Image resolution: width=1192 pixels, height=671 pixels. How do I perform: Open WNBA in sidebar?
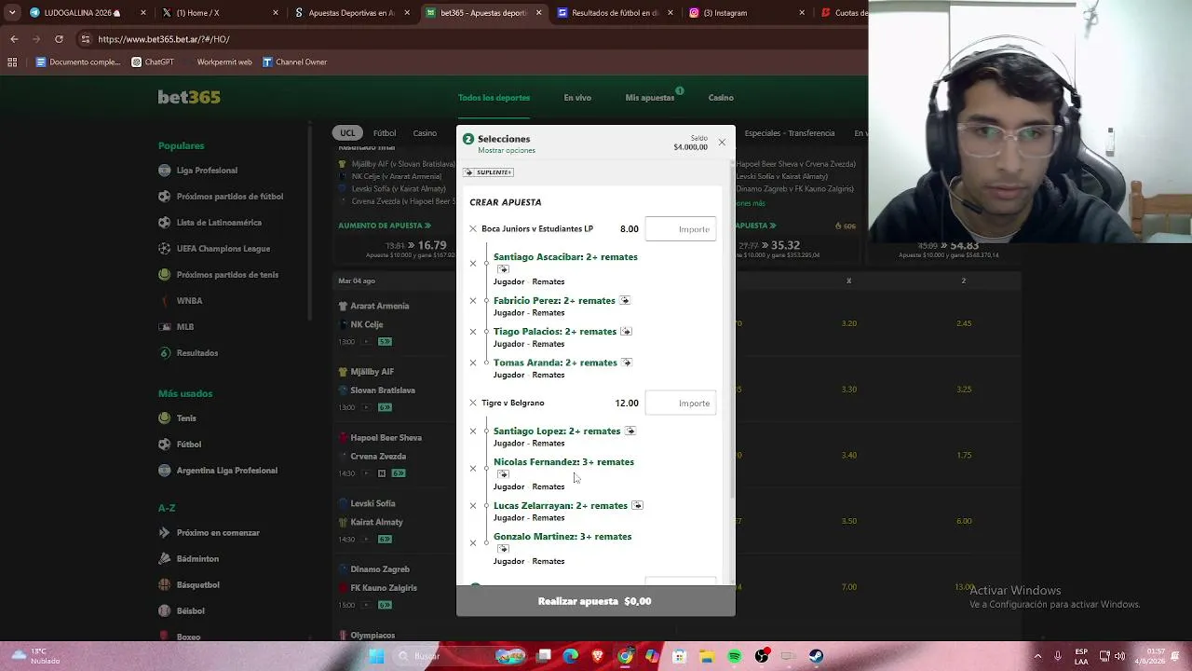[189, 301]
